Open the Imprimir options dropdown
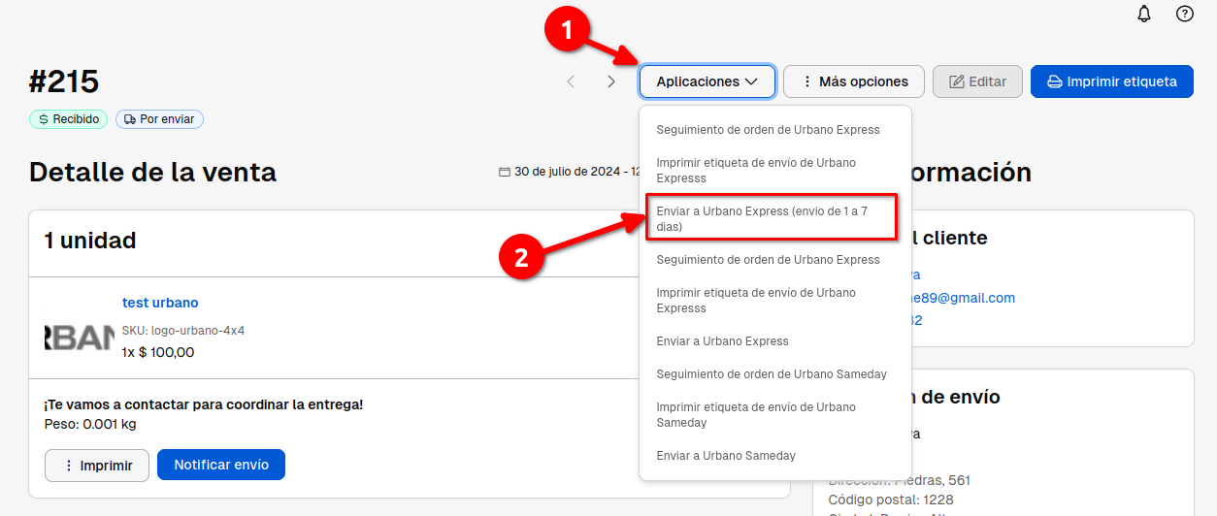The width and height of the screenshot is (1217, 516). [97, 466]
